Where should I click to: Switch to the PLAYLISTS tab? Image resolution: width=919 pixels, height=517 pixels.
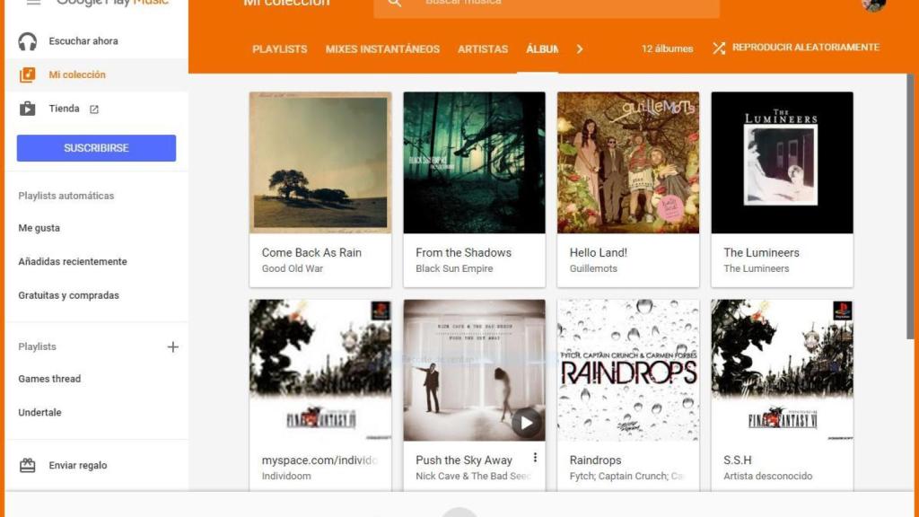(280, 50)
